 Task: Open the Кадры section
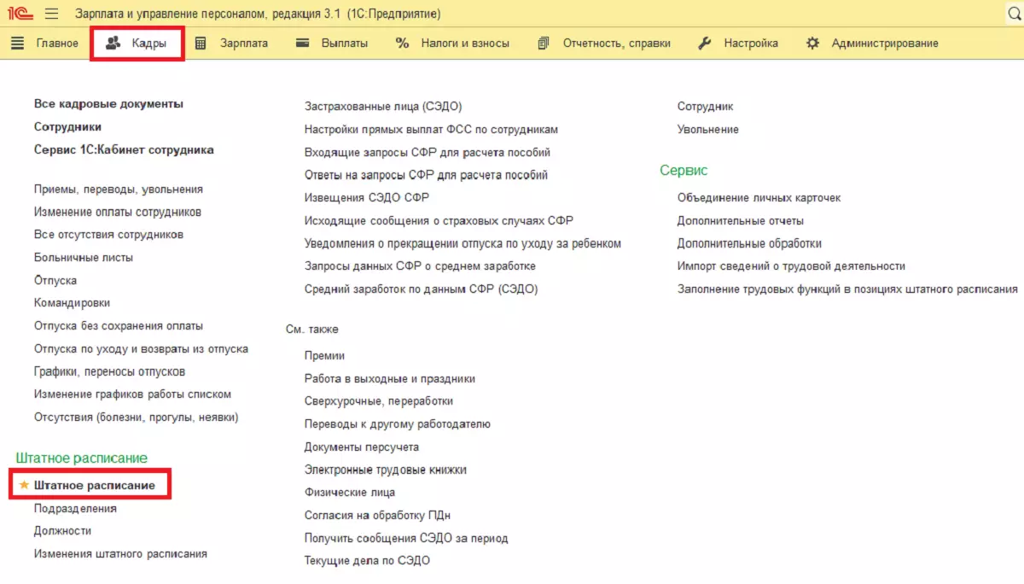pyautogui.click(x=149, y=43)
